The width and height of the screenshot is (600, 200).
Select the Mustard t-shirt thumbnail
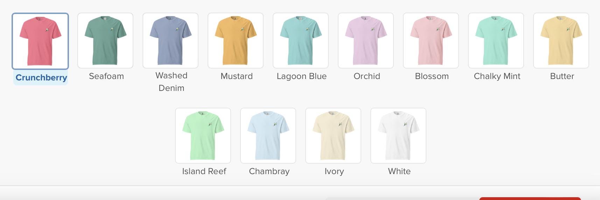tap(236, 41)
